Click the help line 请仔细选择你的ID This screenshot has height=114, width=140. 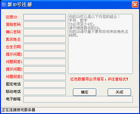(84, 28)
